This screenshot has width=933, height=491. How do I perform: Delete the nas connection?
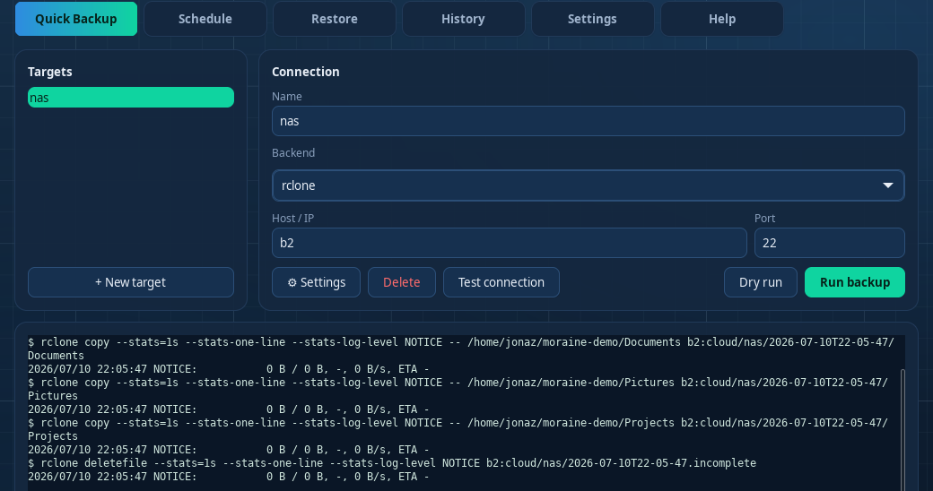(402, 282)
